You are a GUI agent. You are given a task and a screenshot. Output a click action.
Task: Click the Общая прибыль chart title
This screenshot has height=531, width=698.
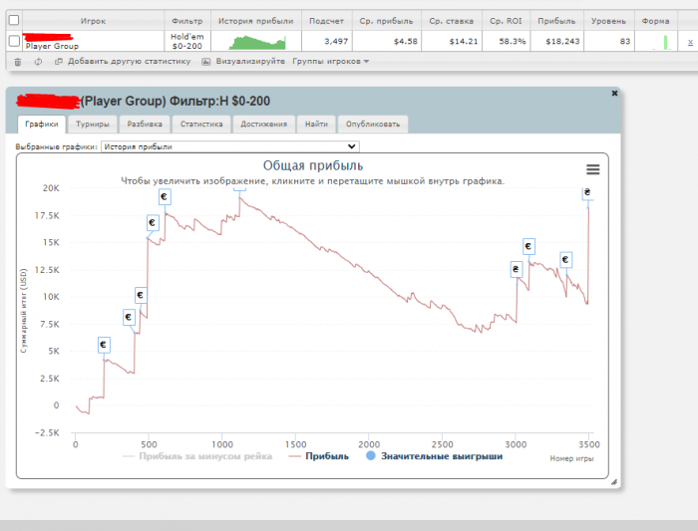click(x=313, y=165)
